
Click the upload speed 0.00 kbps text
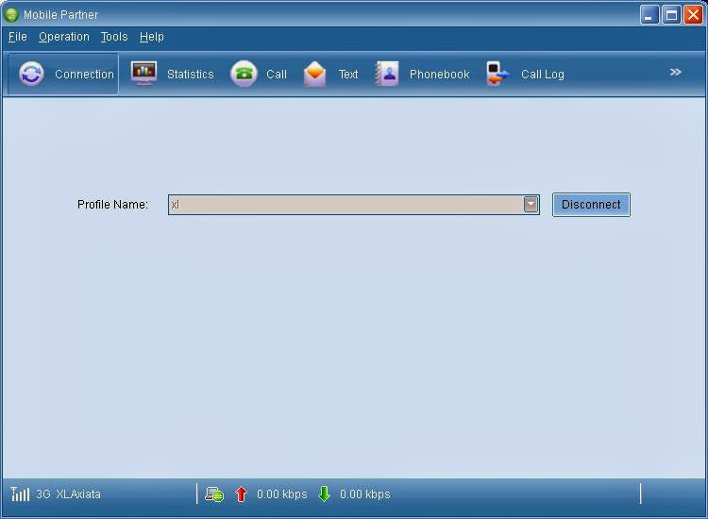pyautogui.click(x=281, y=494)
